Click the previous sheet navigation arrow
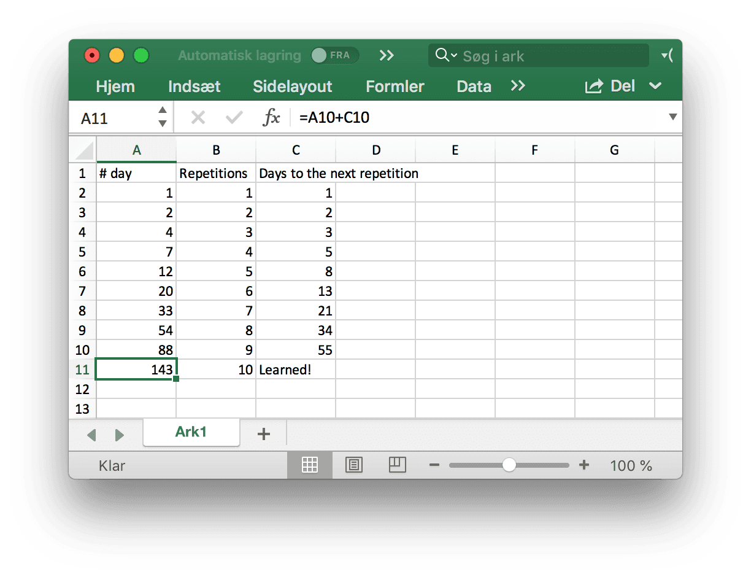Screen dimensions: 751x577 click(x=92, y=435)
